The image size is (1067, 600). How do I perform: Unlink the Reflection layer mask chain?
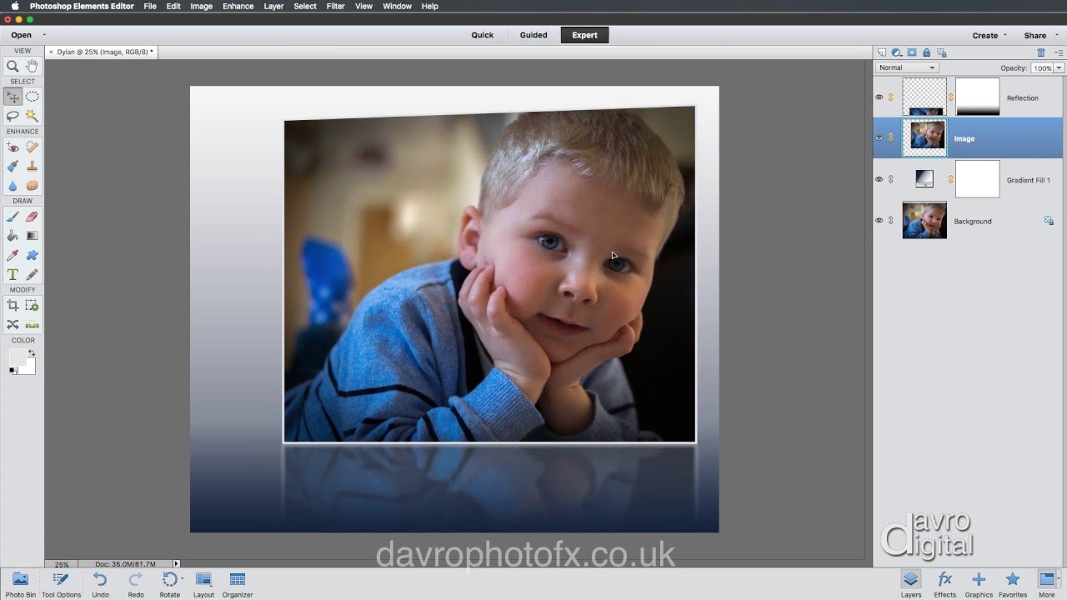coord(950,97)
